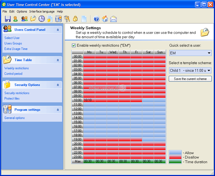Screen dimensions: 215x176
Task: Click the Max row header
Action: [77, 161]
